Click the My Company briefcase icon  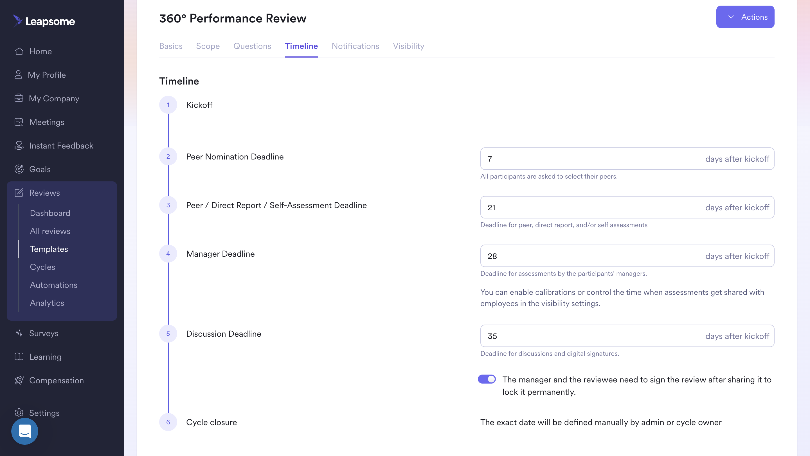point(19,98)
